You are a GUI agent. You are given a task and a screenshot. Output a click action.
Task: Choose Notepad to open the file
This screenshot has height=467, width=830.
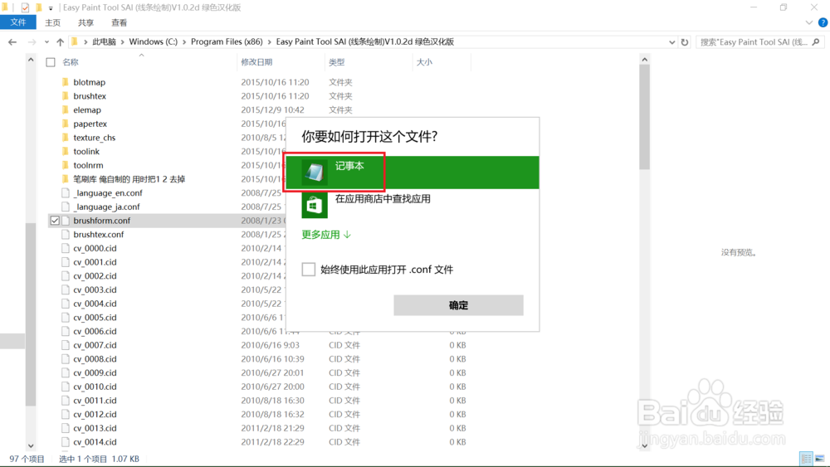click(413, 172)
